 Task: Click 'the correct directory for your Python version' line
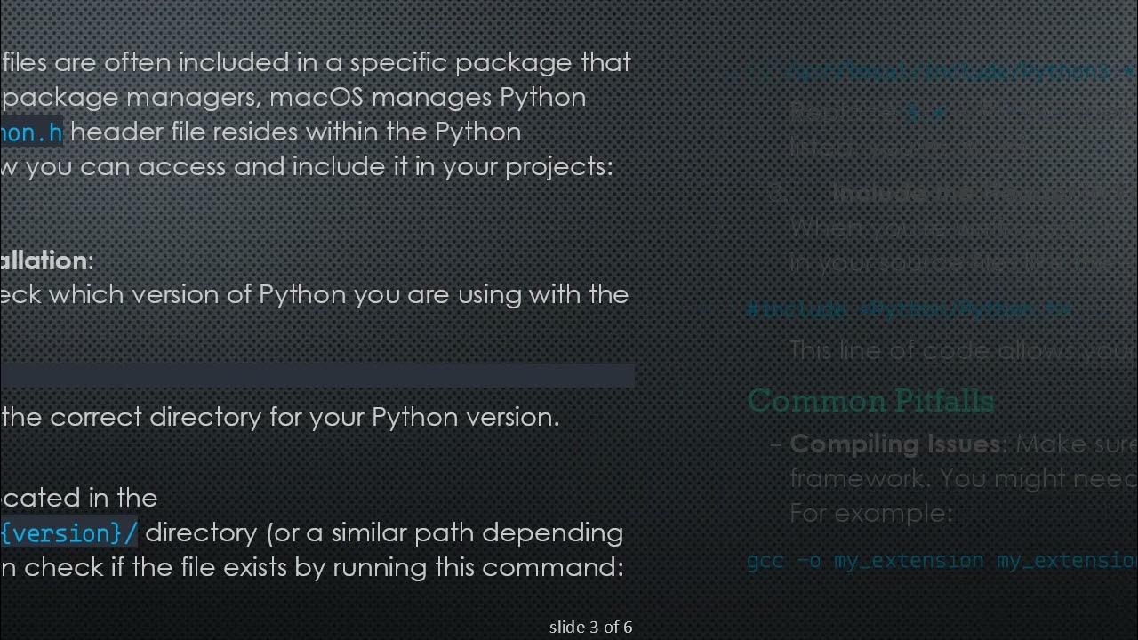click(281, 417)
